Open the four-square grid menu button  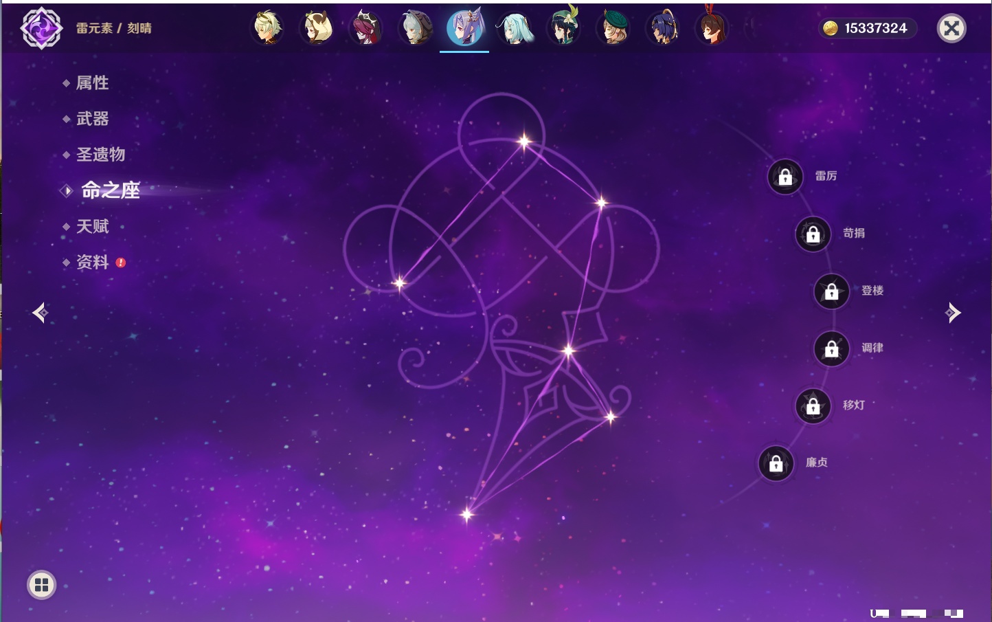coord(41,585)
